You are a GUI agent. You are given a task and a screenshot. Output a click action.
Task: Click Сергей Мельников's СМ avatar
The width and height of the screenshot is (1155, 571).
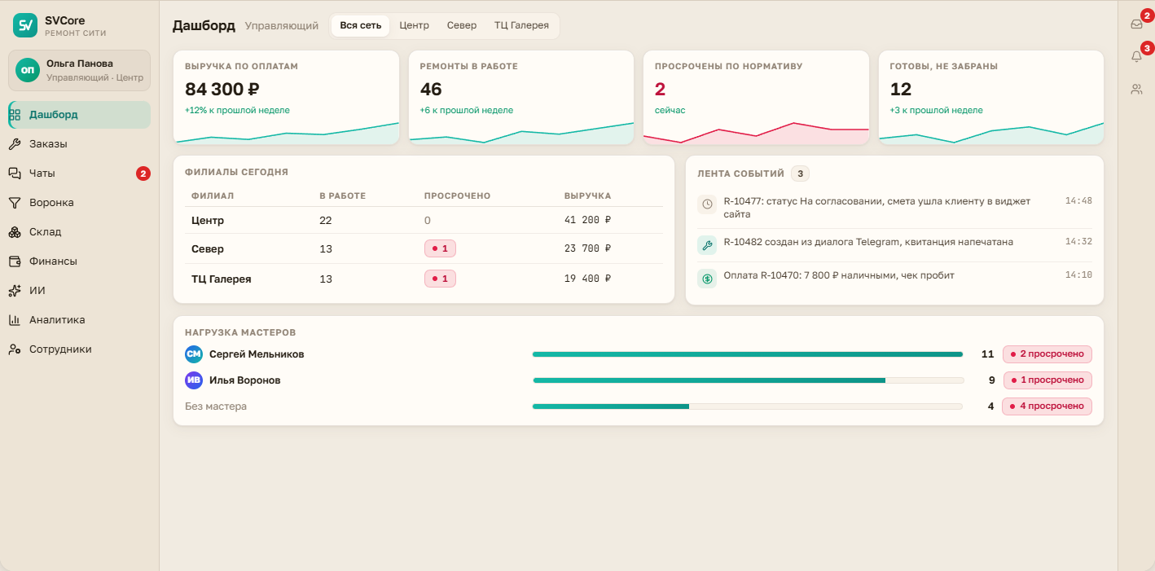click(194, 354)
